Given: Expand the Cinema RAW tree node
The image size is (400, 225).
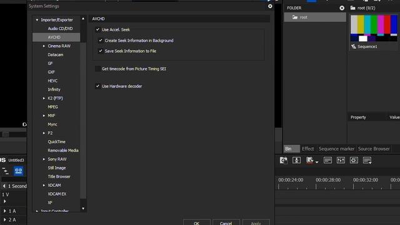Looking at the screenshot, I should pos(44,46).
